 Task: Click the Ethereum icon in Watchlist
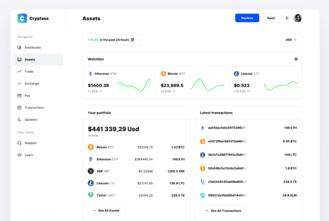(90, 74)
